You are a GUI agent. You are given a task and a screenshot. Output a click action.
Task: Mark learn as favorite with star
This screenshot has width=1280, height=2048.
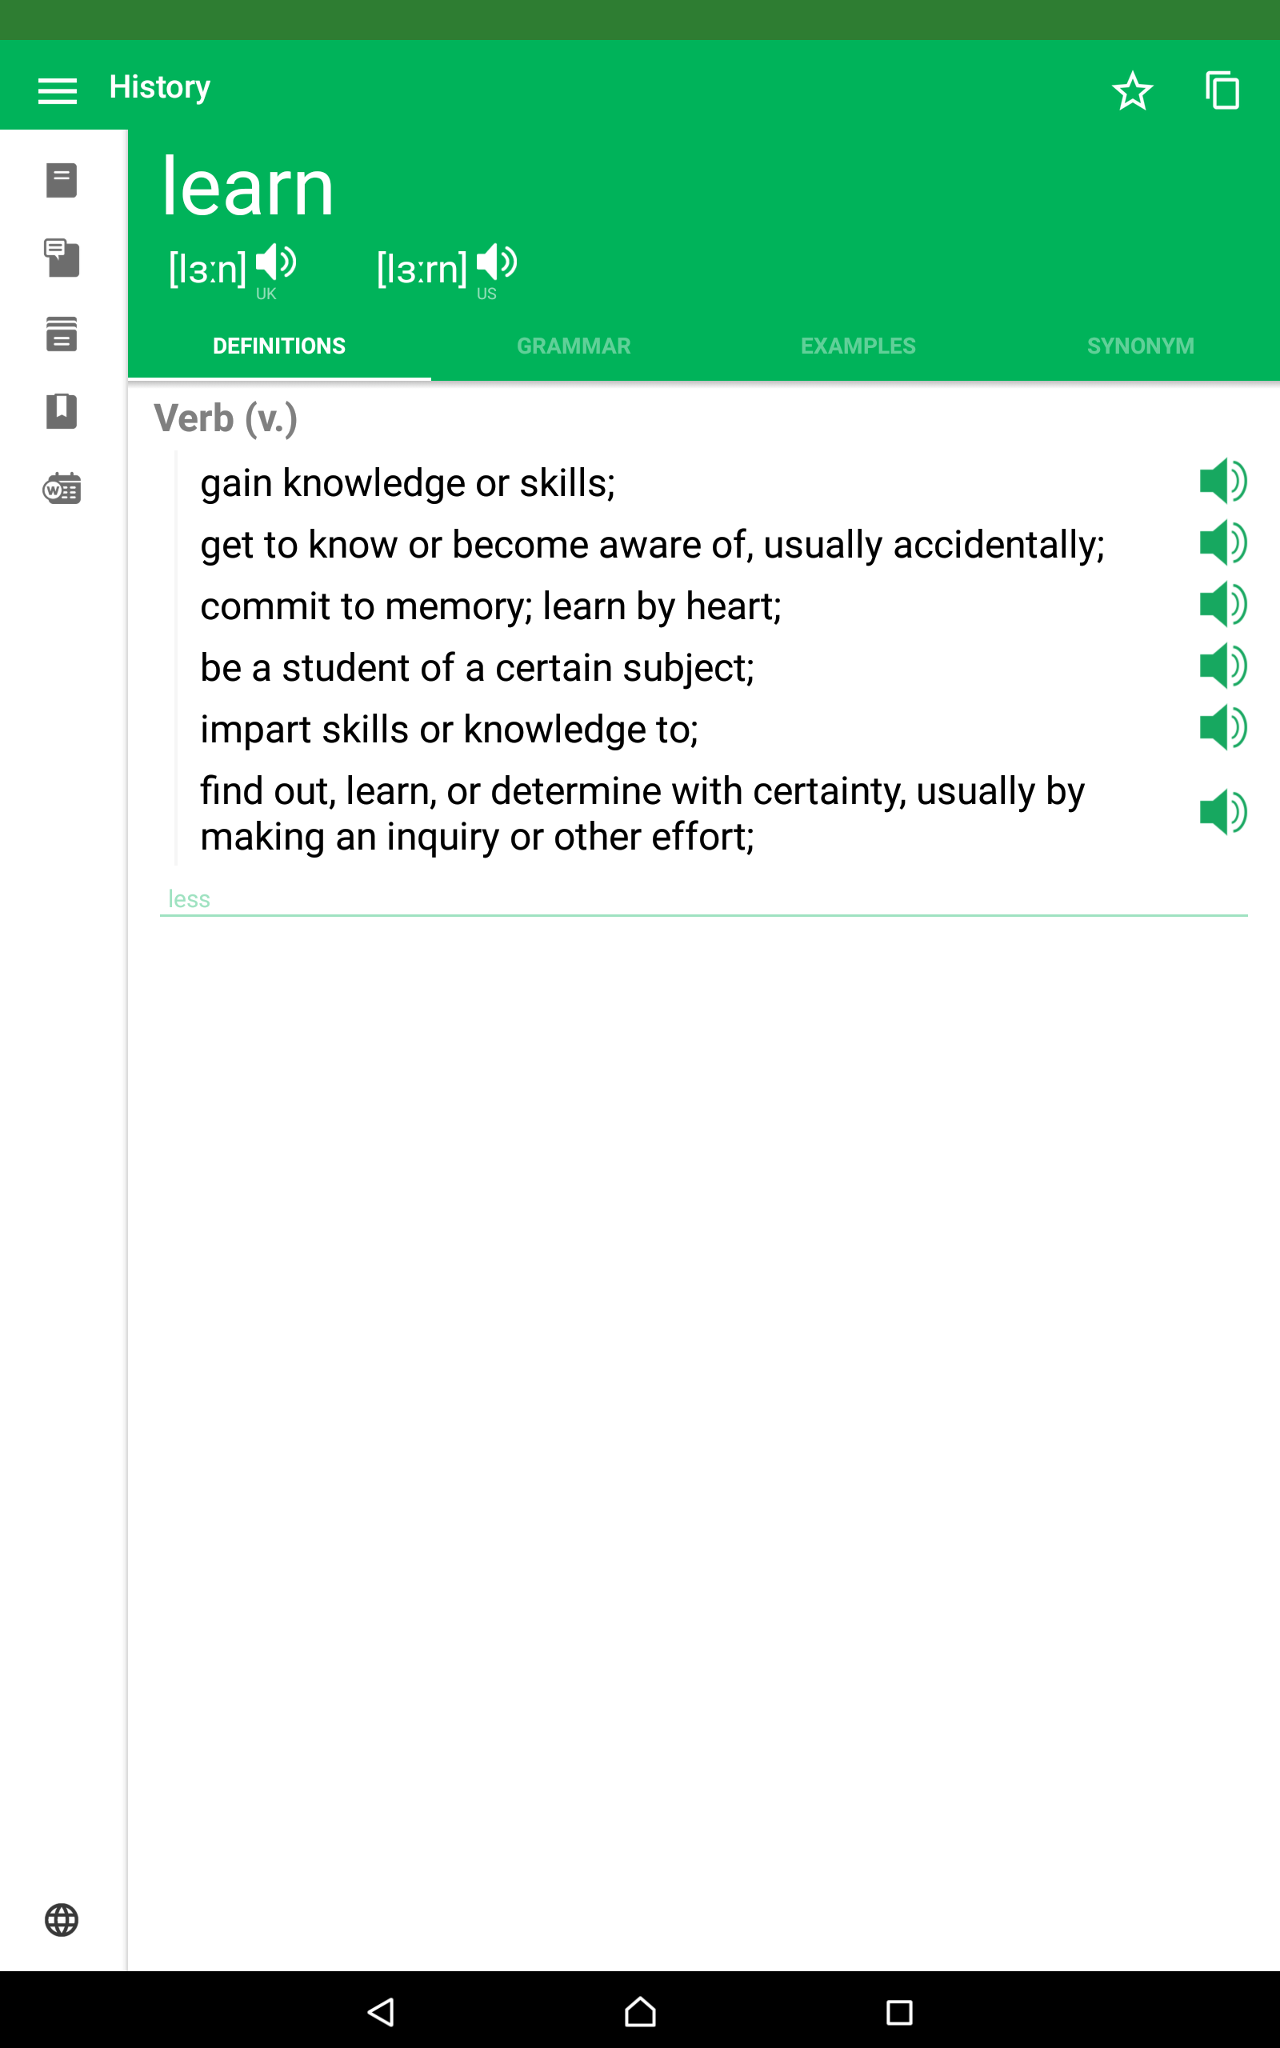pos(1132,90)
